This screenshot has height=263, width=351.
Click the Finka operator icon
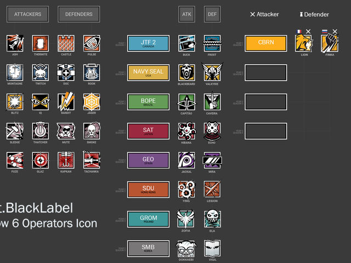(x=329, y=43)
